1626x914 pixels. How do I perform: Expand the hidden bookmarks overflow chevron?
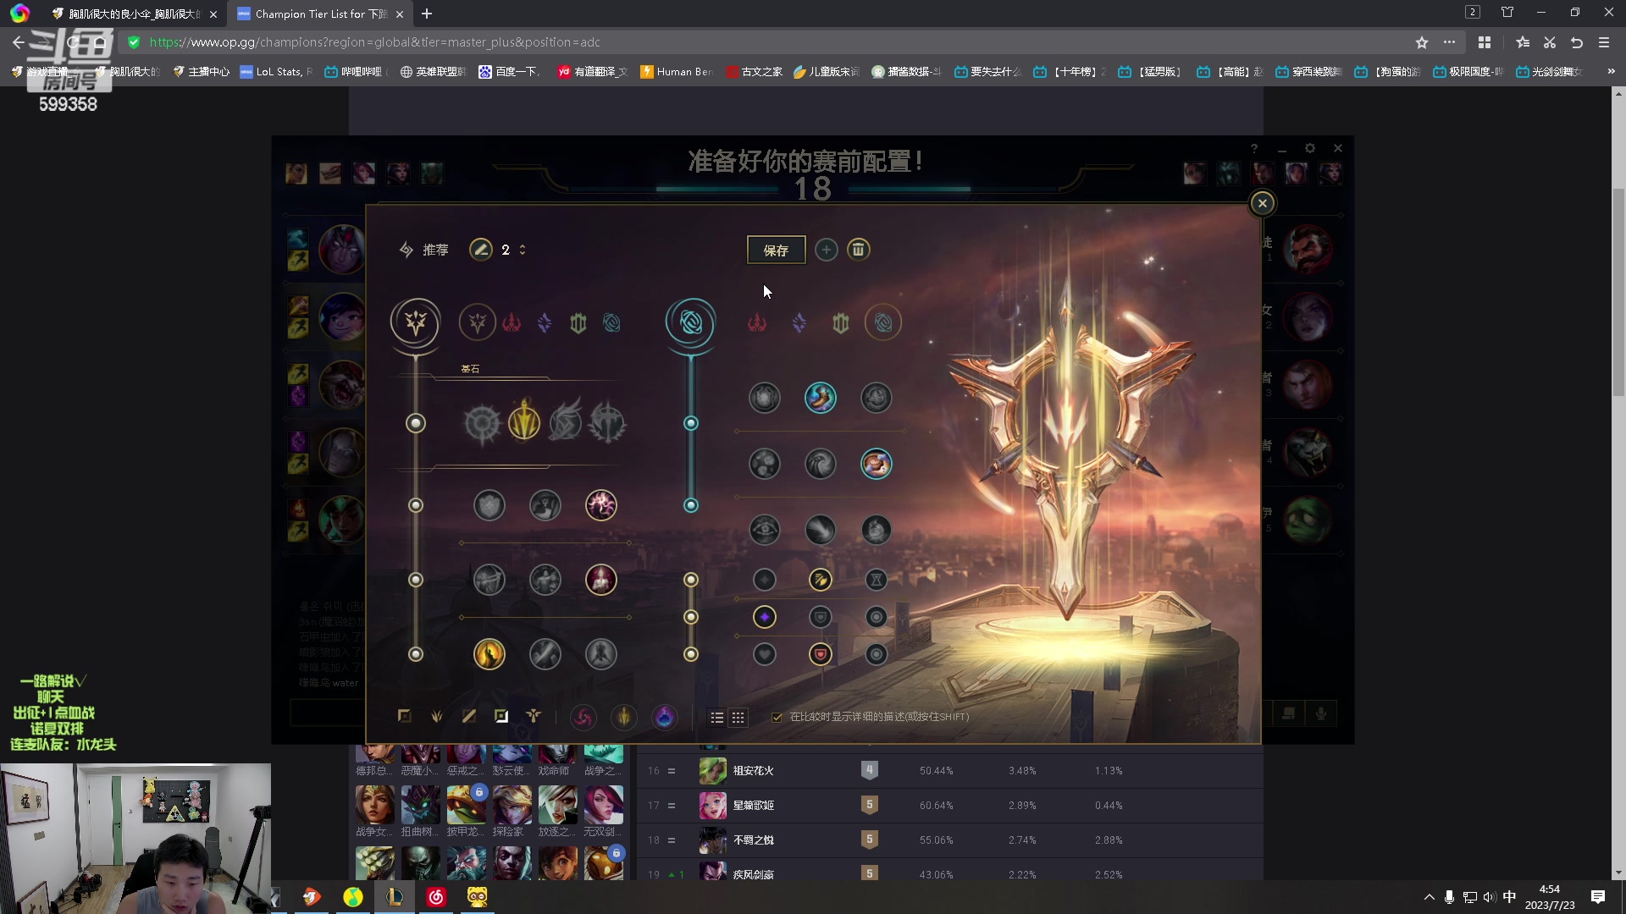1611,72
